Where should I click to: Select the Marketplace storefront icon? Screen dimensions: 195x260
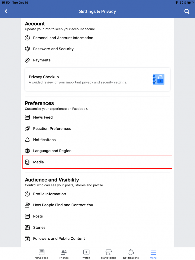pos(108,252)
